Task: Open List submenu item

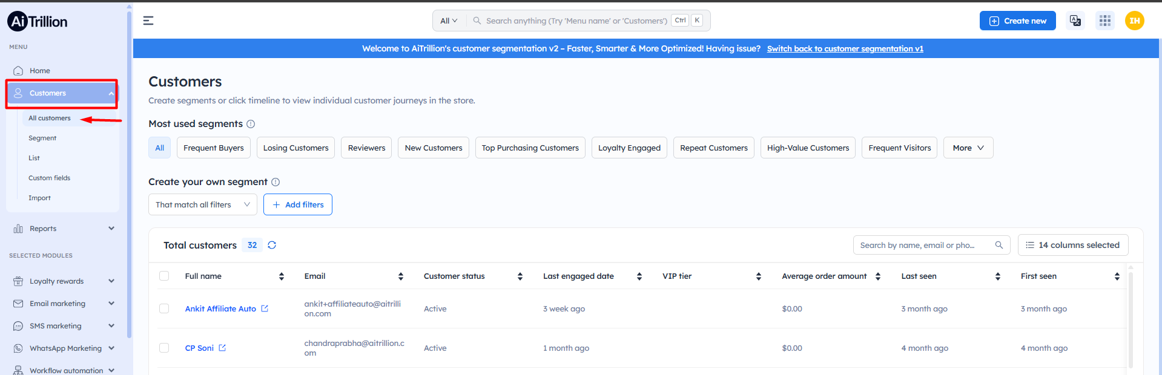Action: coord(34,158)
